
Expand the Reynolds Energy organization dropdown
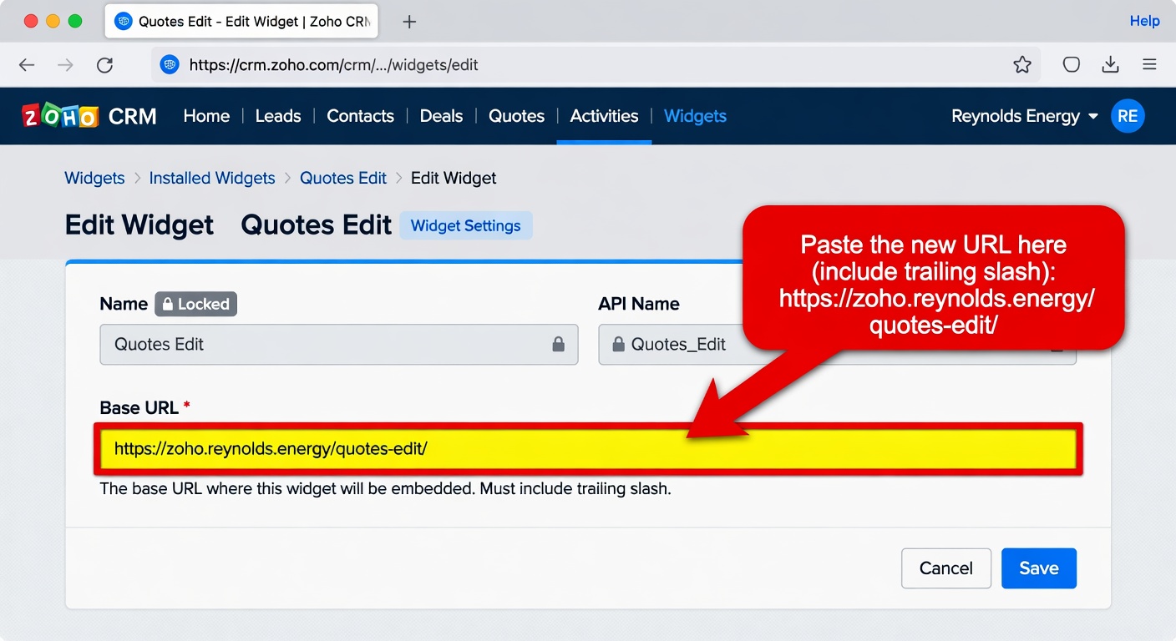[x=1025, y=116]
